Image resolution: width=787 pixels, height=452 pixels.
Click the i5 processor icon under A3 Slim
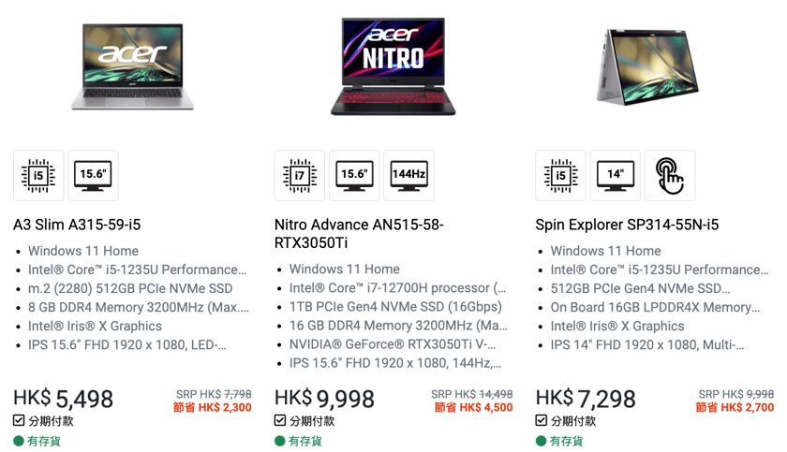38,175
